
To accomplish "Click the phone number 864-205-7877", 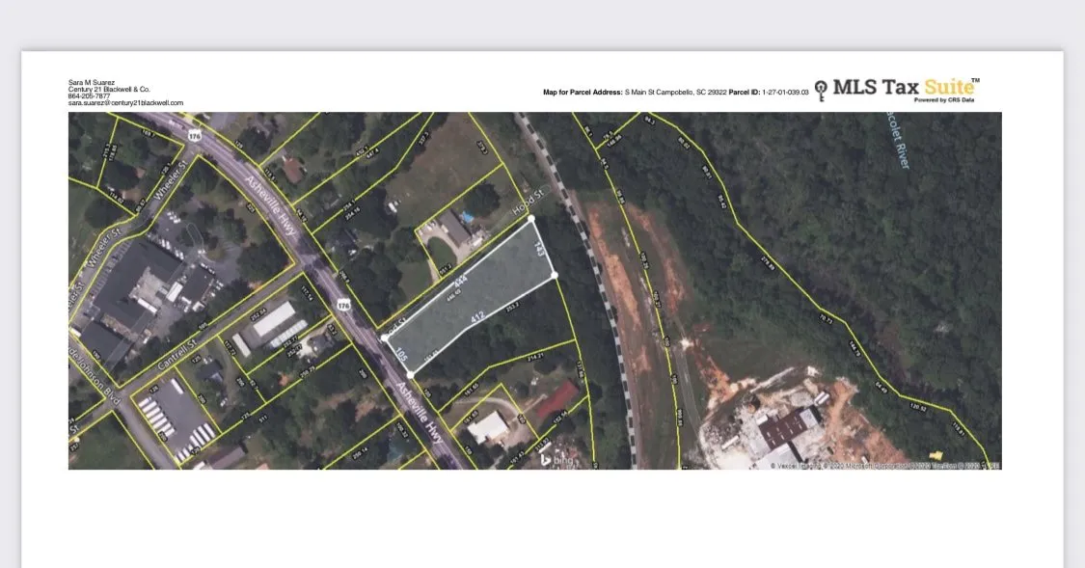I will [89, 96].
